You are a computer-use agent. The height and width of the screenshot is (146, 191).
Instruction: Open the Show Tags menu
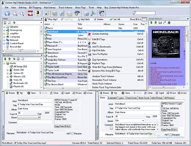pos(80,8)
